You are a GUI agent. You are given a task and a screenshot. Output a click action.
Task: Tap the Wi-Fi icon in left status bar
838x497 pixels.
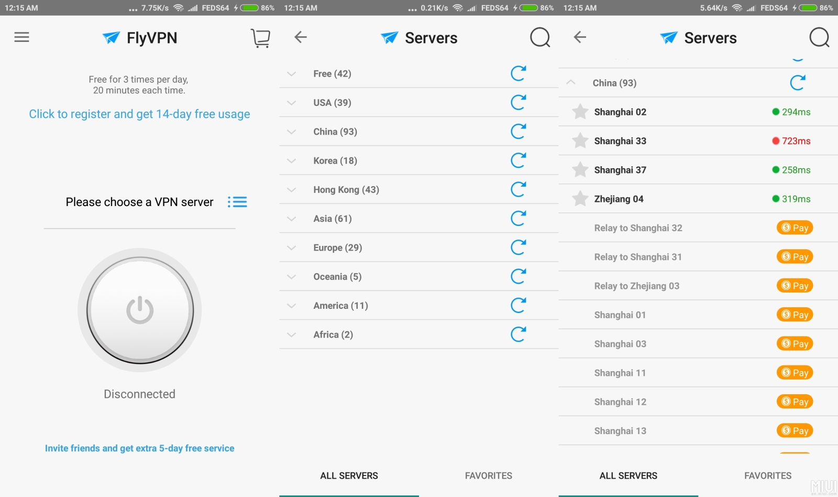(179, 8)
